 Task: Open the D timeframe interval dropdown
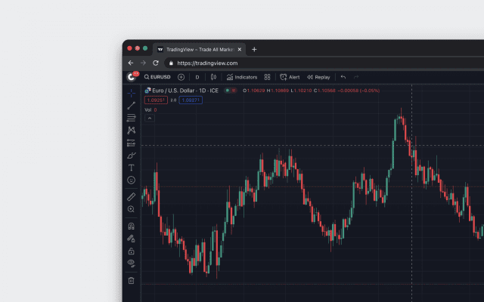tap(197, 77)
